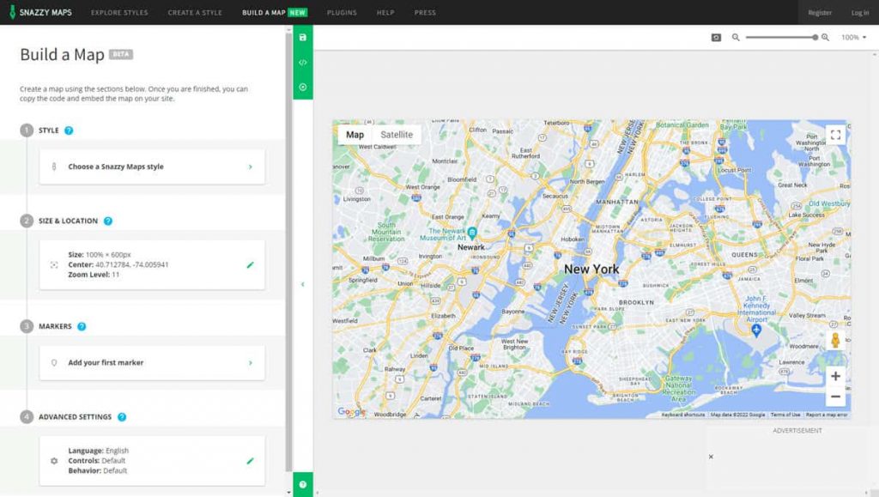
Task: Click the scrollbar down arrow
Action: pyautogui.click(x=288, y=493)
